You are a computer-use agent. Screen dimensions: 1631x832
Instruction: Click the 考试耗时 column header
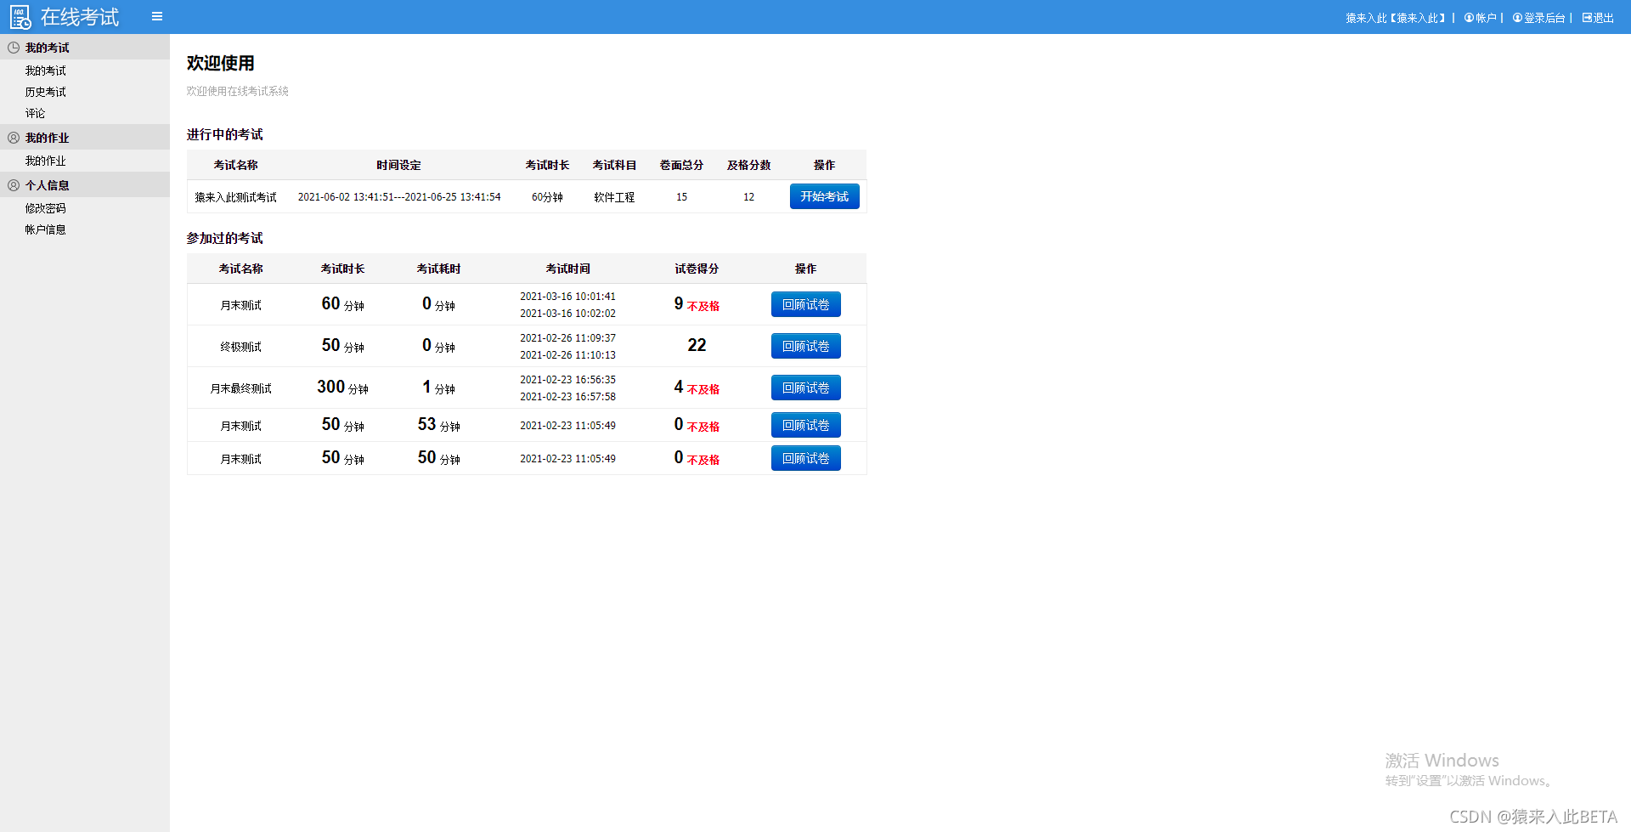tap(438, 269)
